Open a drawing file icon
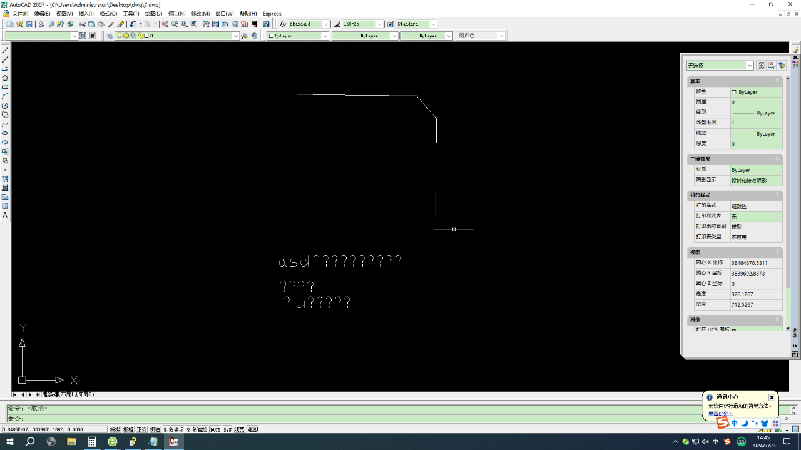The height and width of the screenshot is (450, 801). (x=19, y=24)
